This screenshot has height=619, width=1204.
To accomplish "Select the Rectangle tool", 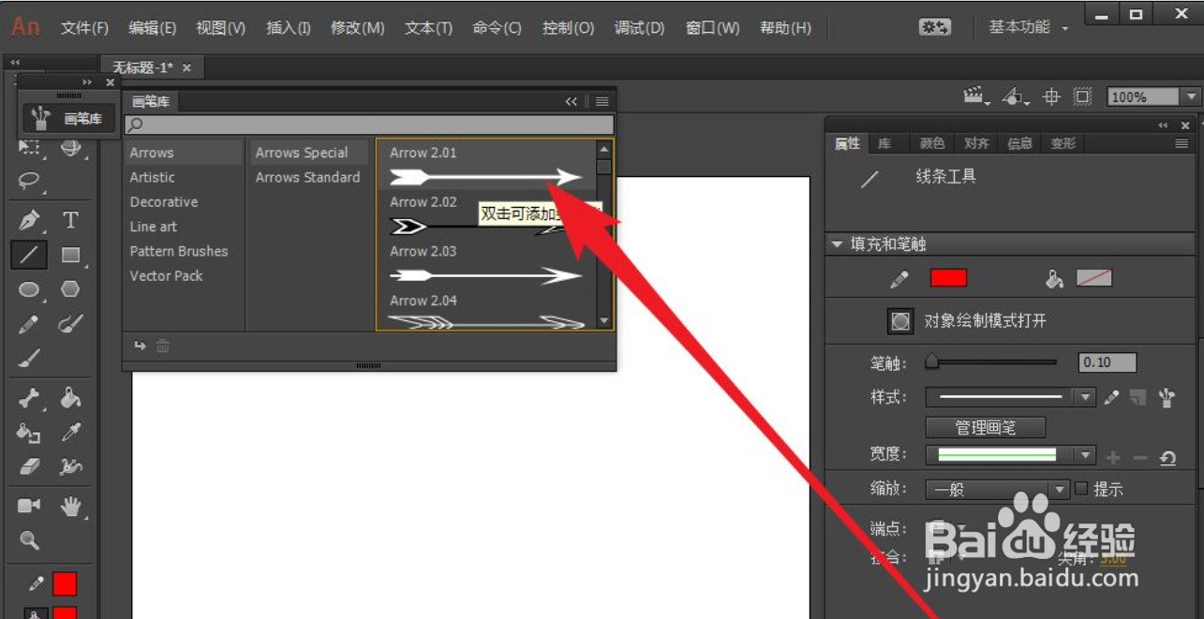I will (70, 255).
